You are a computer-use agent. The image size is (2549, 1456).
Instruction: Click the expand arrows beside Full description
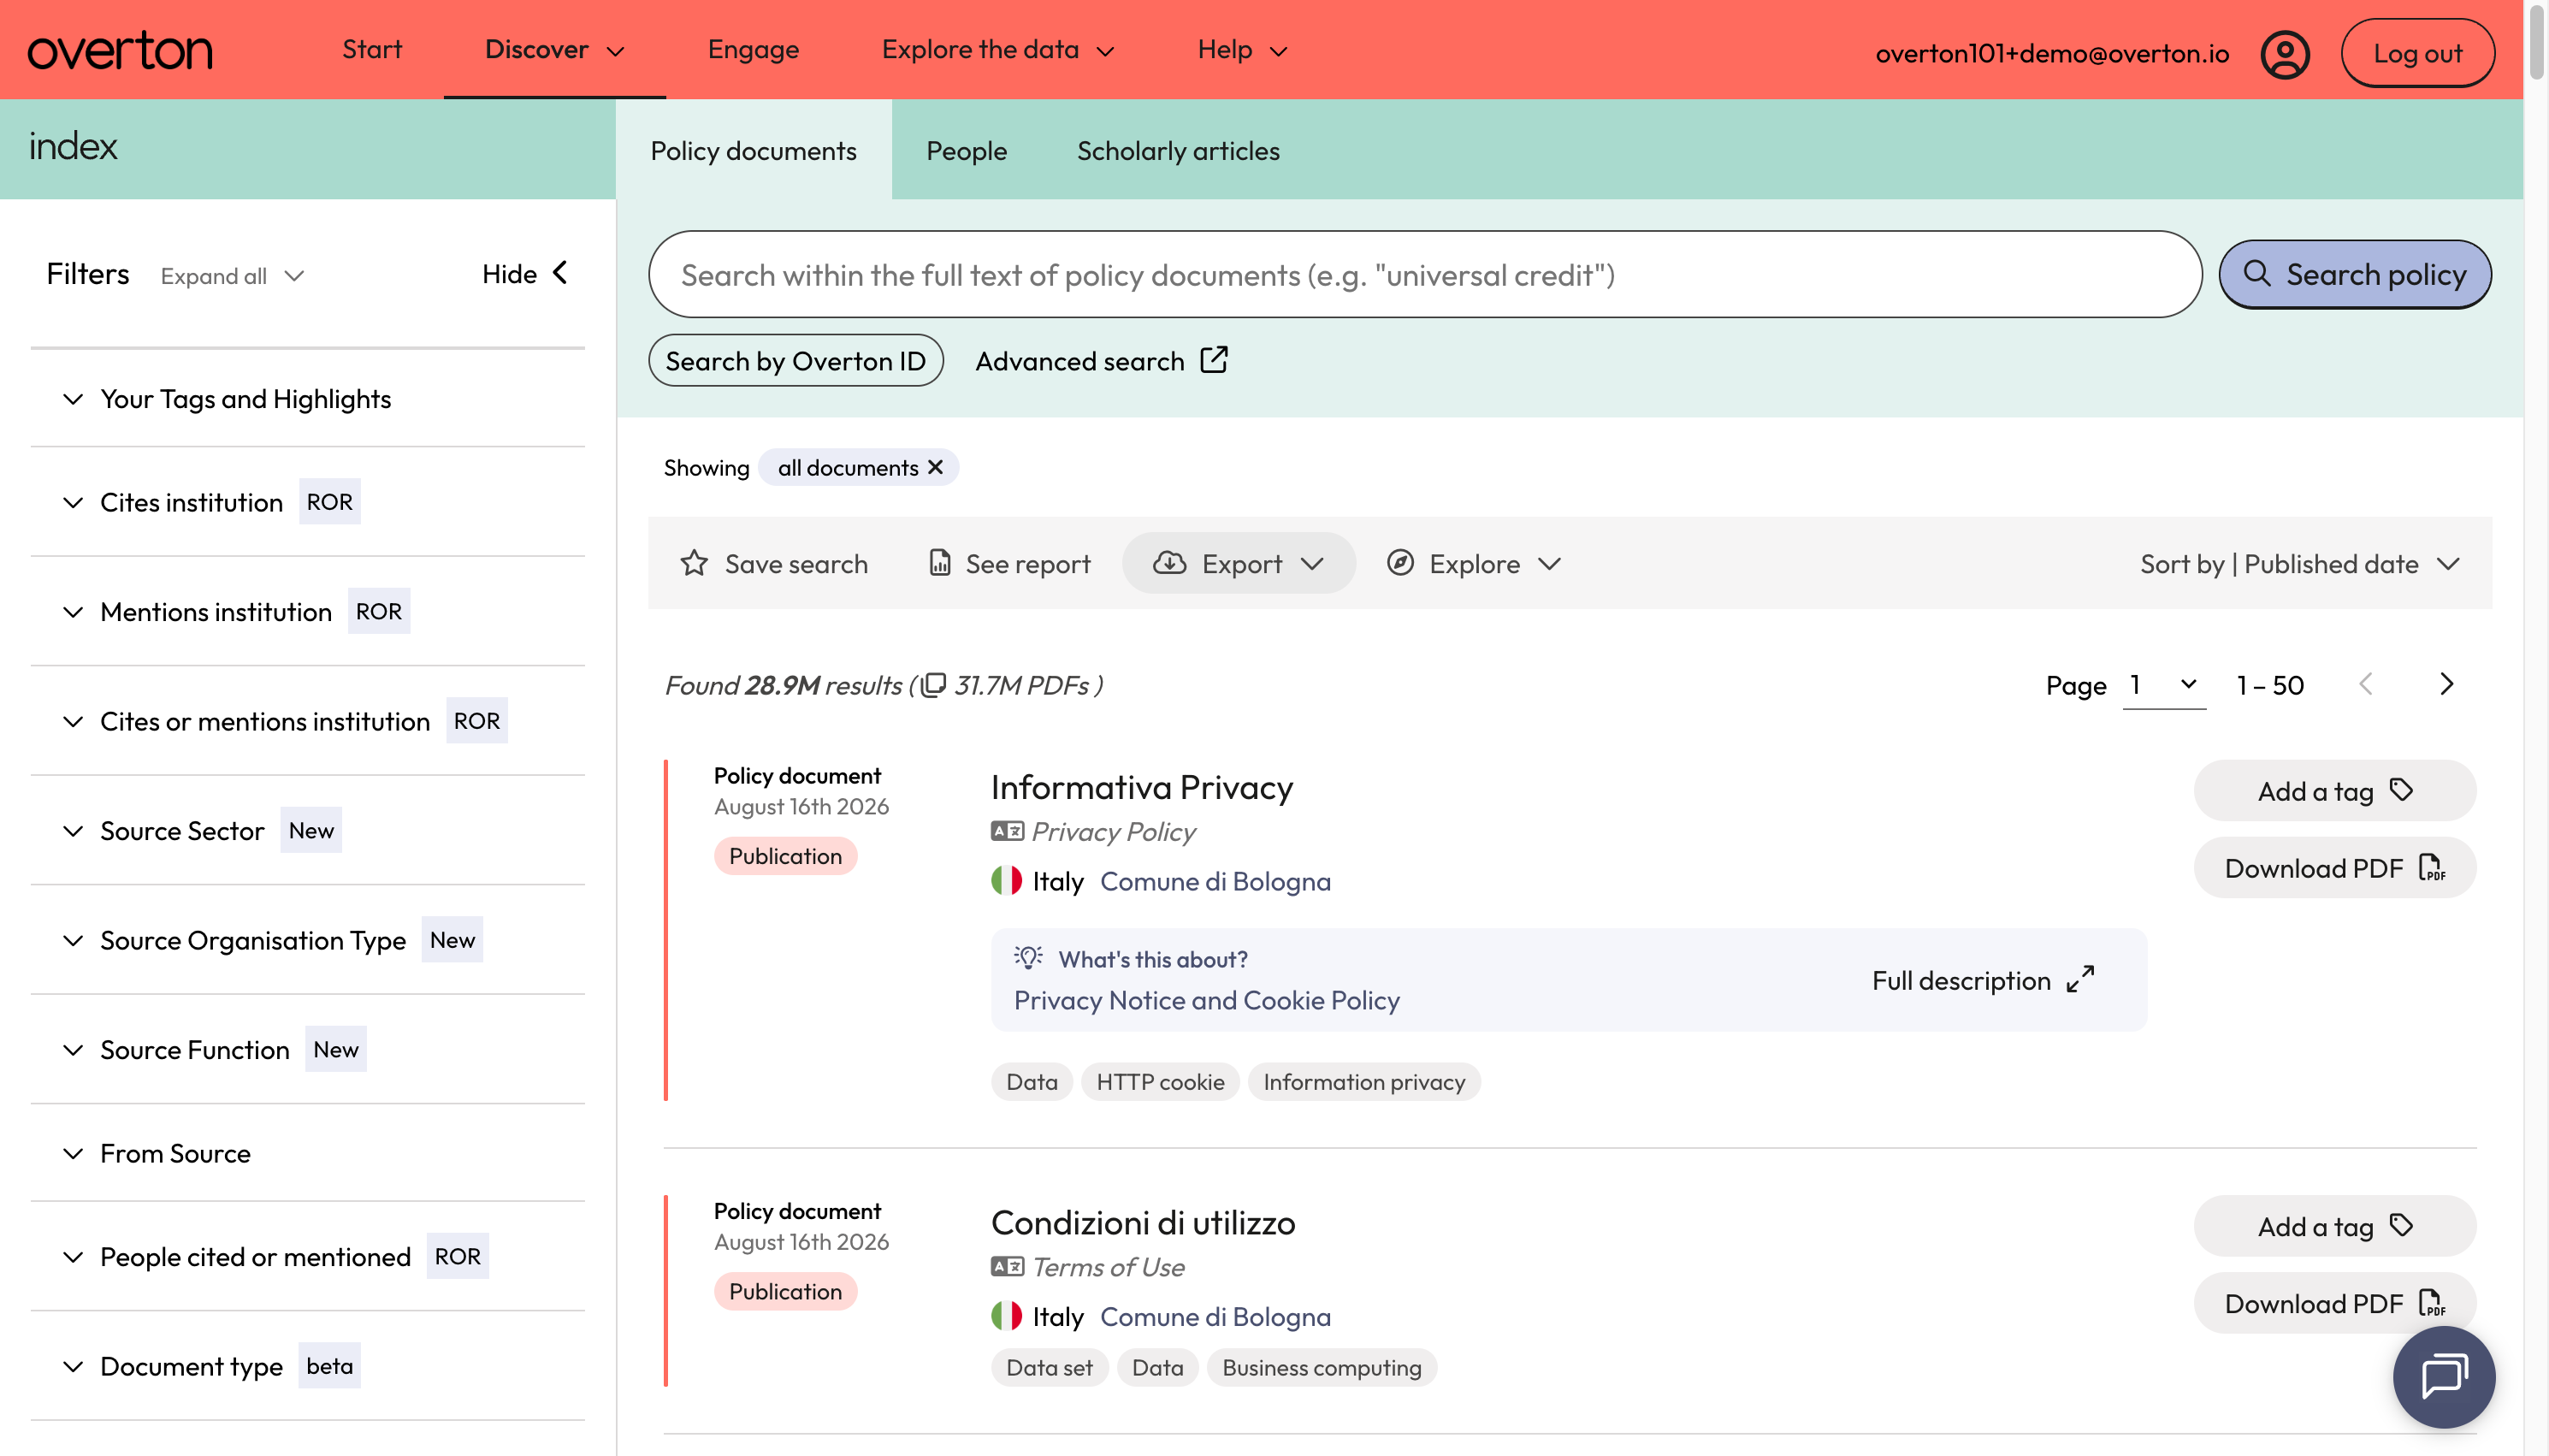(x=2080, y=979)
